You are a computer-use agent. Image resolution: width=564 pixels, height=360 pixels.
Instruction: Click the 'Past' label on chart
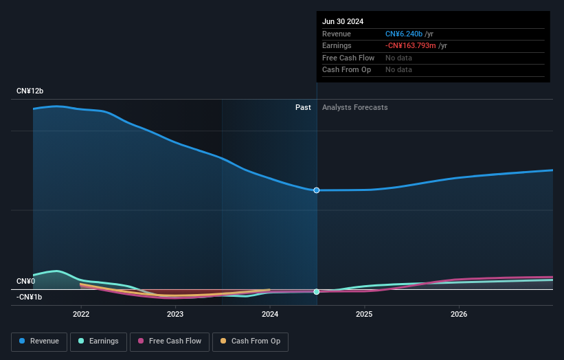303,107
